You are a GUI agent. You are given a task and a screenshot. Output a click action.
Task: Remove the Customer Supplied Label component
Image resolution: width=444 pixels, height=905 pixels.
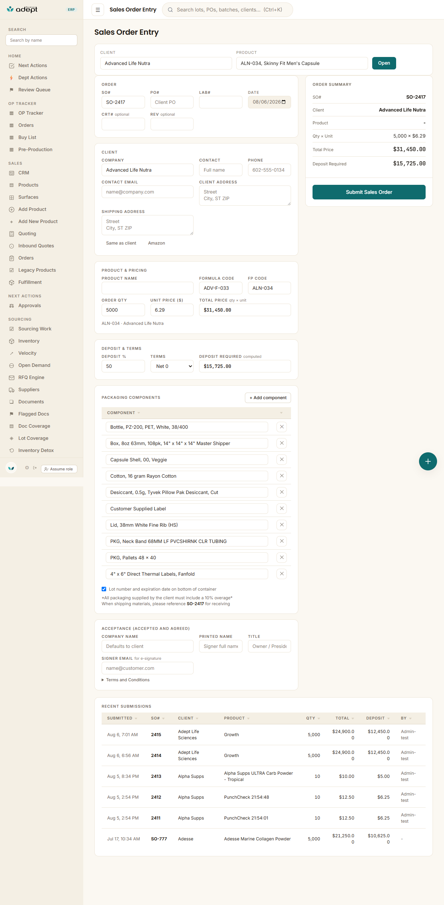point(282,508)
